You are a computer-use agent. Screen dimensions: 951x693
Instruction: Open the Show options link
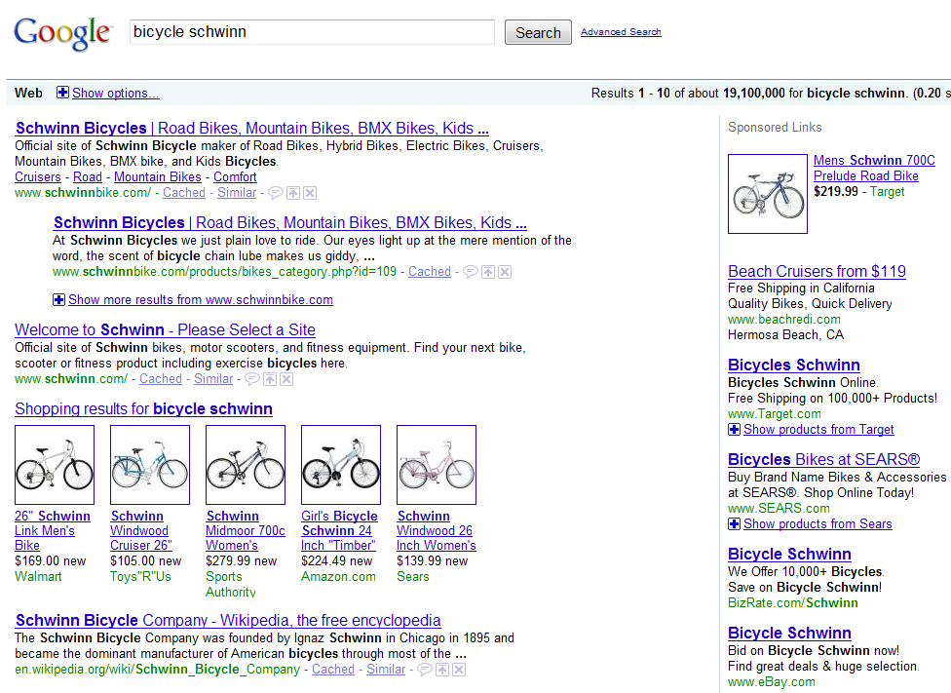116,93
